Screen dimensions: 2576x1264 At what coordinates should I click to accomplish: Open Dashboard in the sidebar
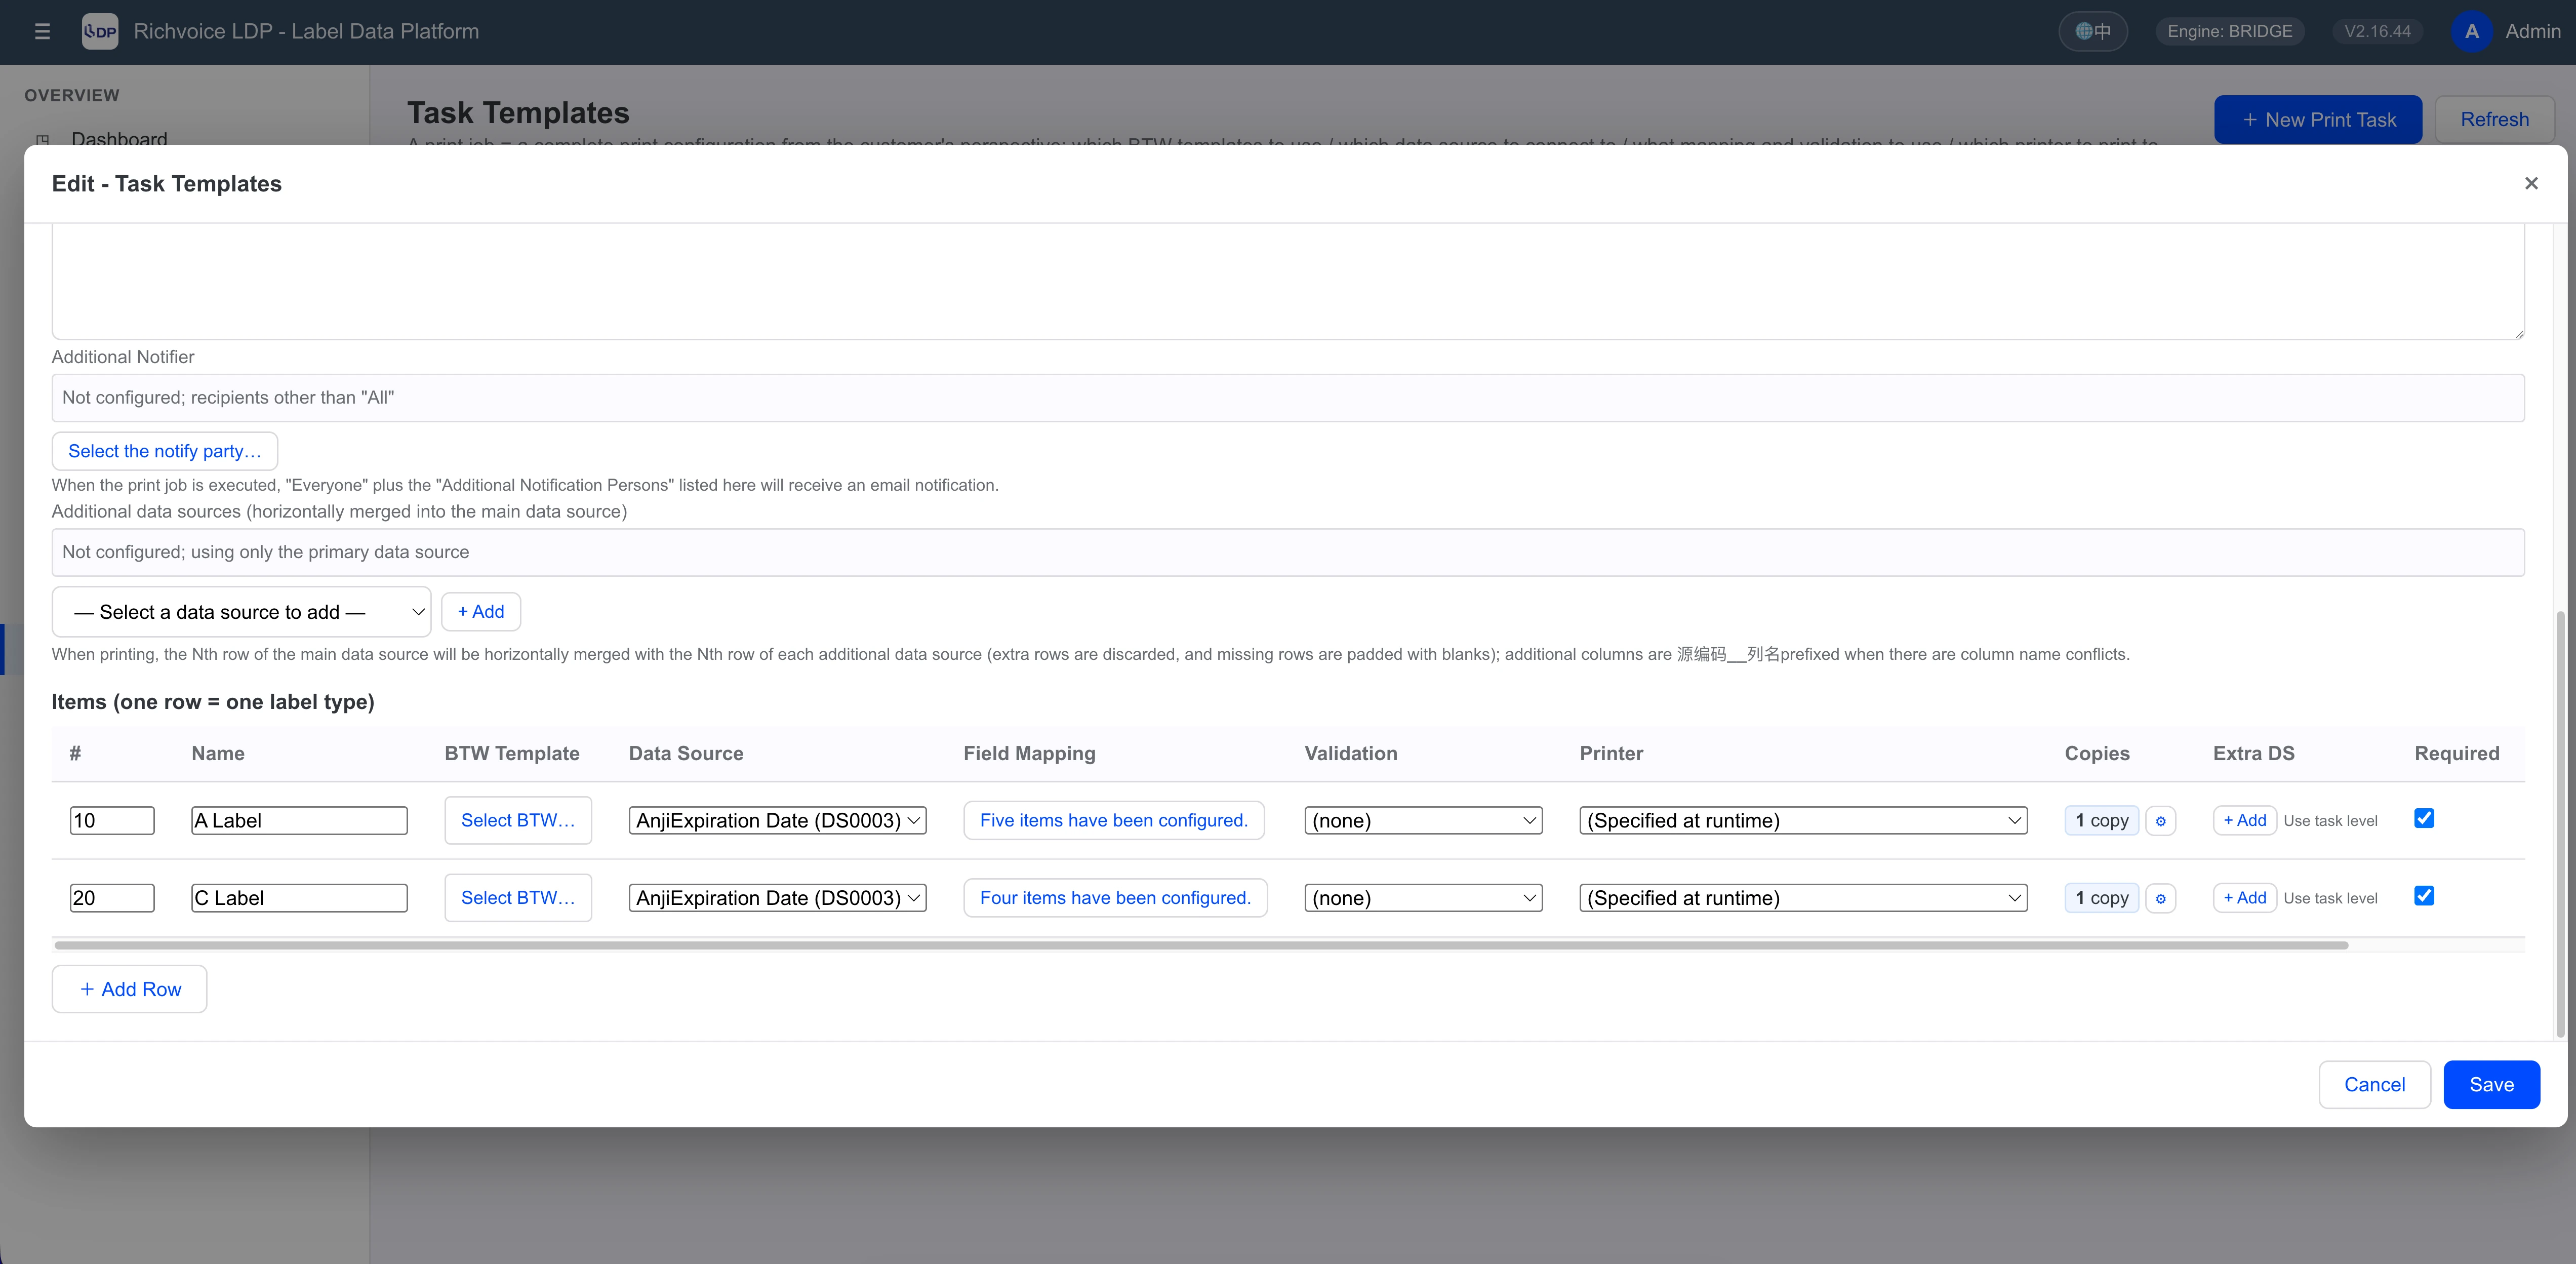point(119,139)
